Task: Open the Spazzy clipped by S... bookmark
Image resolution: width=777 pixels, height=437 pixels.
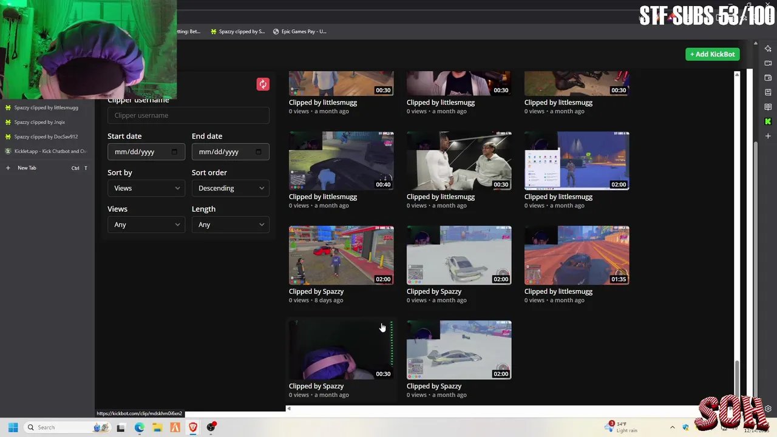Action: [237, 32]
